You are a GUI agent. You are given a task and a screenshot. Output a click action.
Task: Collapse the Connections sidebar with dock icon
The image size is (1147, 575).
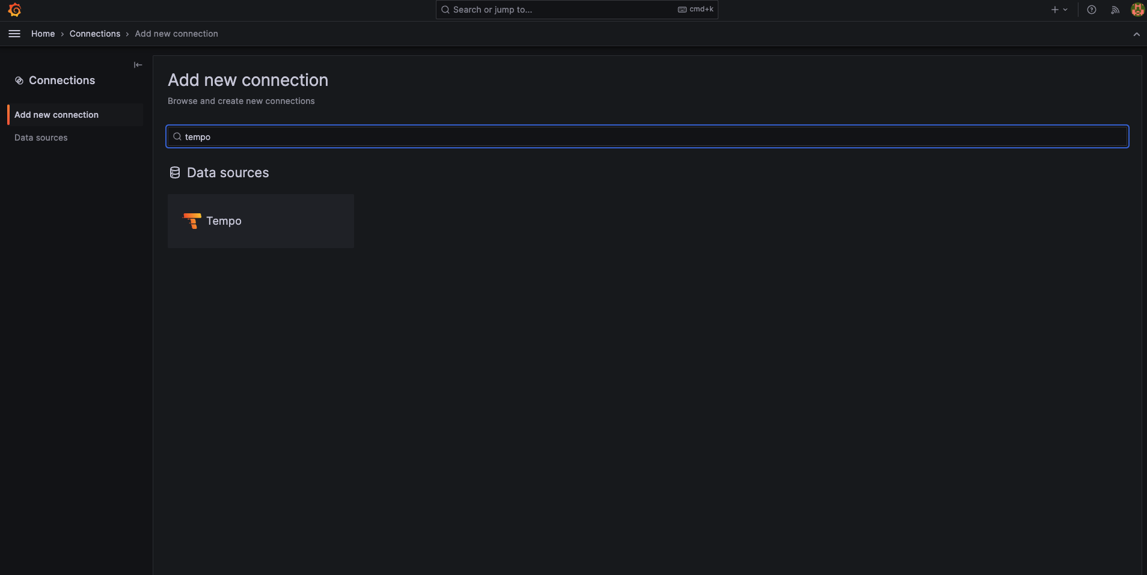click(x=138, y=65)
